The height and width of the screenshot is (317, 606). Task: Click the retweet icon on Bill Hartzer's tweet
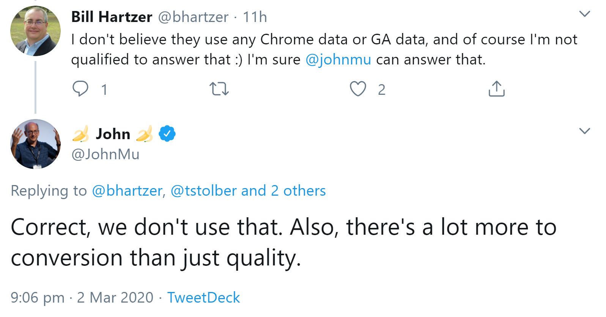click(219, 89)
